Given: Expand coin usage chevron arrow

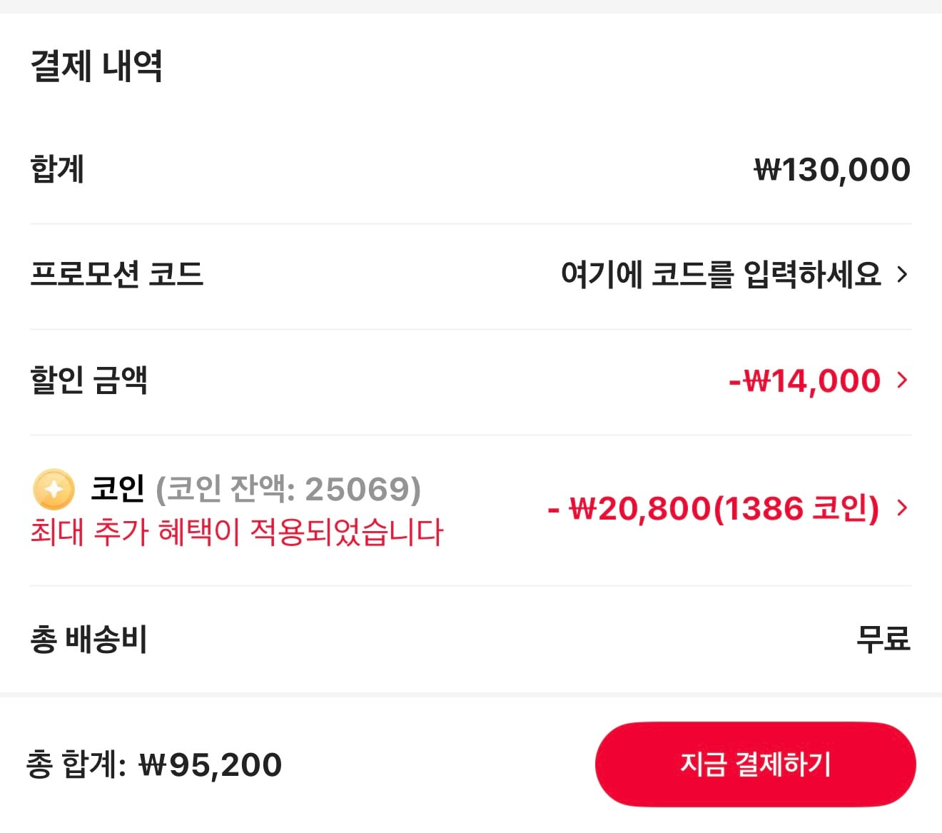Looking at the screenshot, I should (x=902, y=508).
